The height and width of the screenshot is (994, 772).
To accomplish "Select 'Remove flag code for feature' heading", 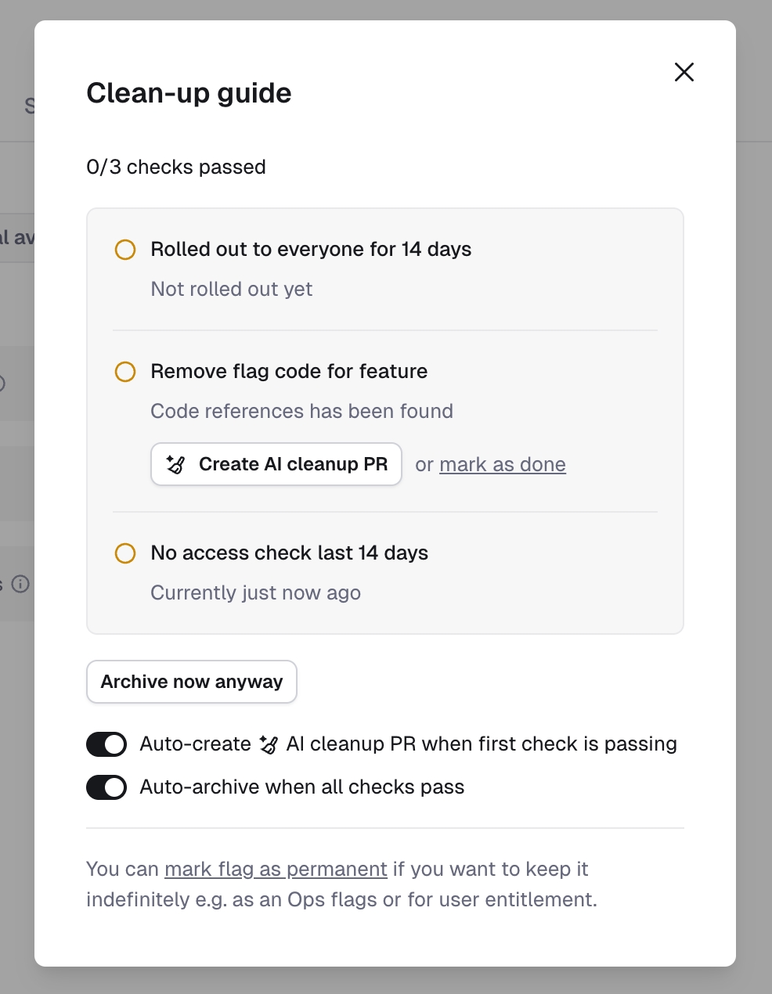I will click(x=289, y=372).
